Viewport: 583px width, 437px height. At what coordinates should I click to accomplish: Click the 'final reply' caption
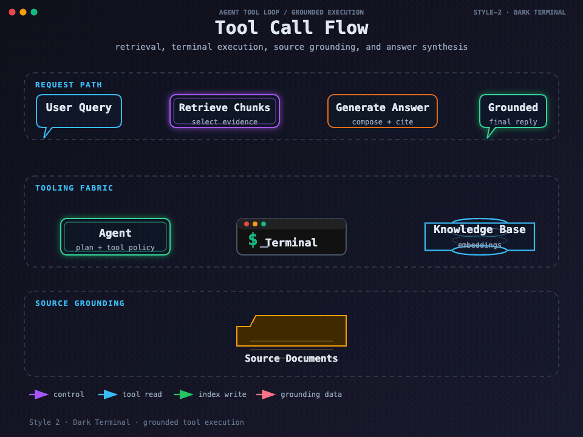point(513,122)
